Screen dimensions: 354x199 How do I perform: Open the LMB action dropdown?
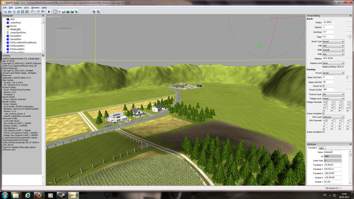333,46
